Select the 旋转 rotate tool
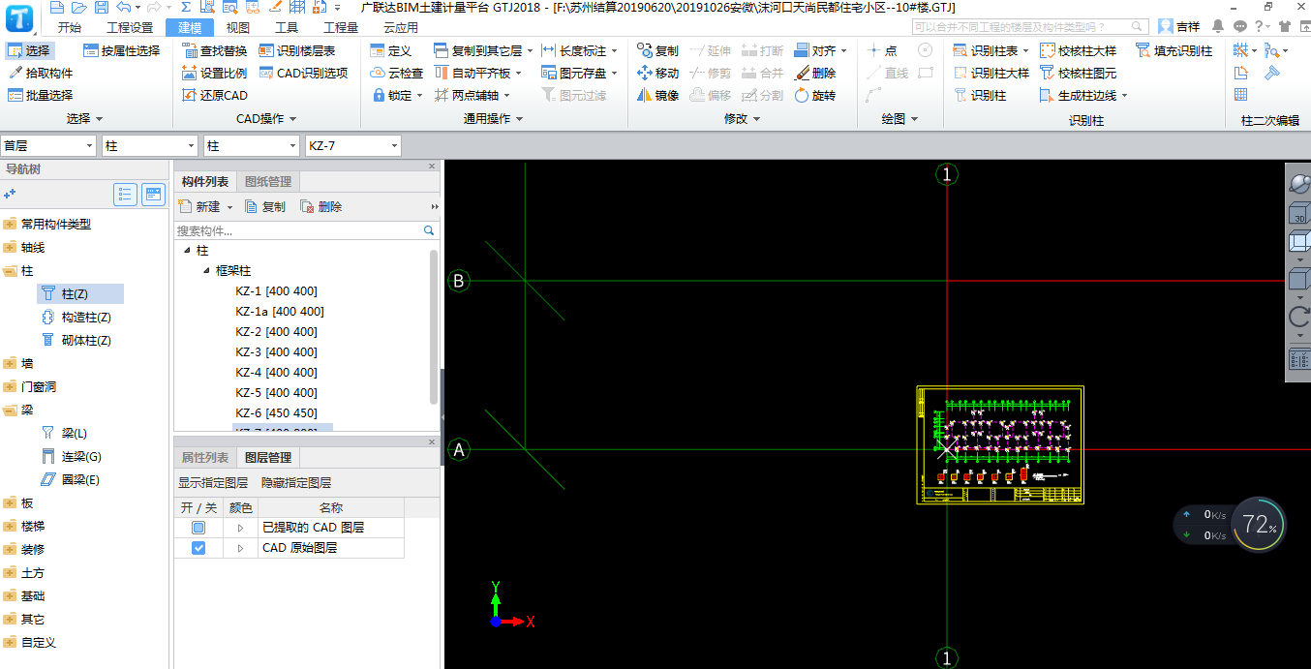The width and height of the screenshot is (1311, 669). pos(815,95)
